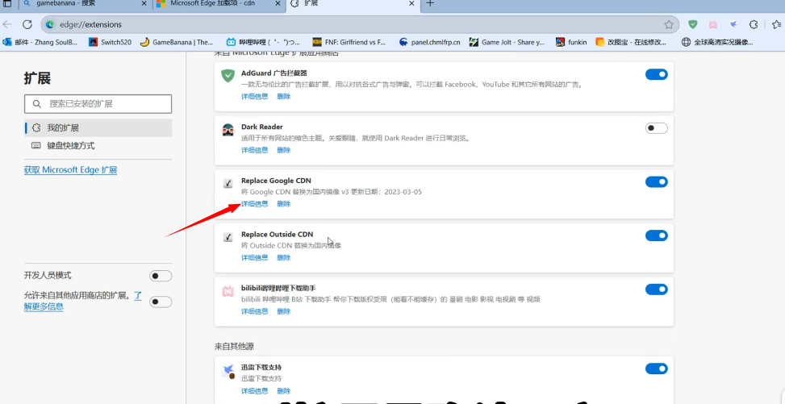This screenshot has height=404, width=785.
Task: Click 删除 for Replace Google CDN
Action: (283, 204)
